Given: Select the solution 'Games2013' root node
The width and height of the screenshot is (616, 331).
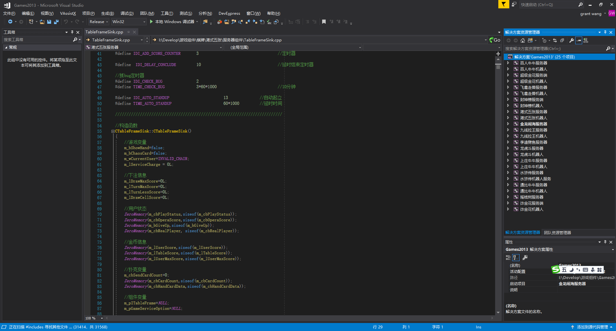Looking at the screenshot, I should 559,57.
